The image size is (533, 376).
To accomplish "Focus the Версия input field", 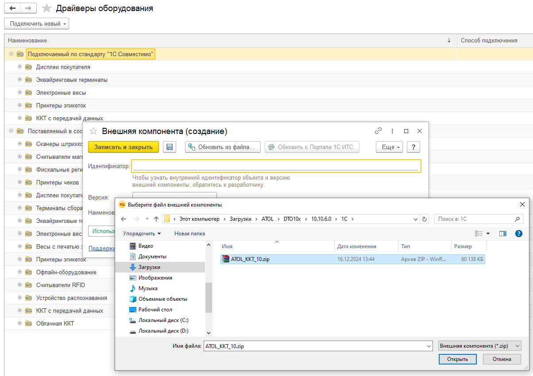I will [174, 195].
